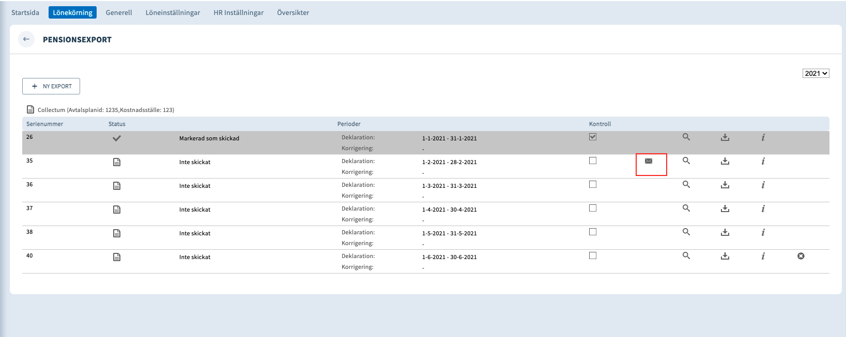Uncheck the Kontroll checkbox for row 26
Image resolution: width=846 pixels, height=337 pixels.
tap(593, 137)
